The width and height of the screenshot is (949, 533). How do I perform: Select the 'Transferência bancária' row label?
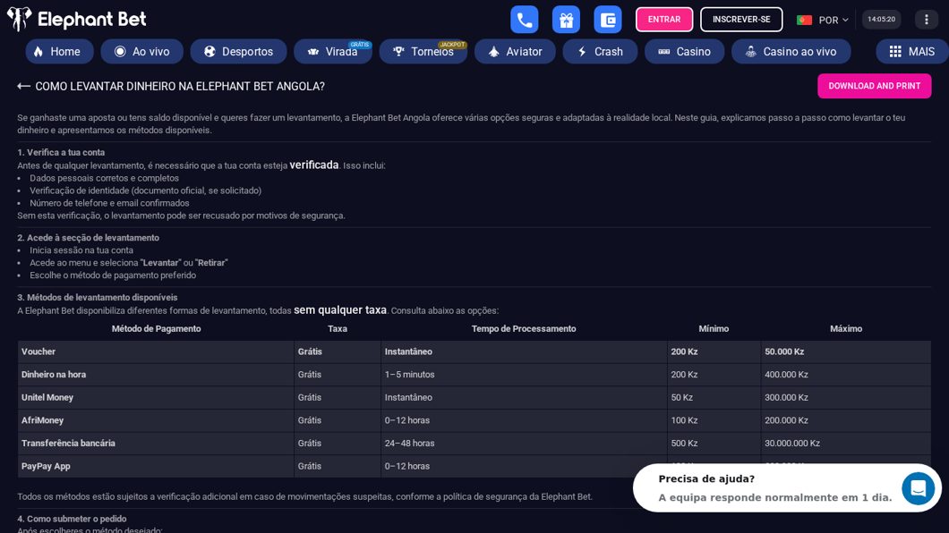[68, 444]
